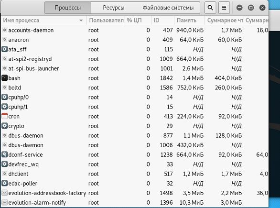
Task: Click process ID 1842 cell
Action: [166, 78]
